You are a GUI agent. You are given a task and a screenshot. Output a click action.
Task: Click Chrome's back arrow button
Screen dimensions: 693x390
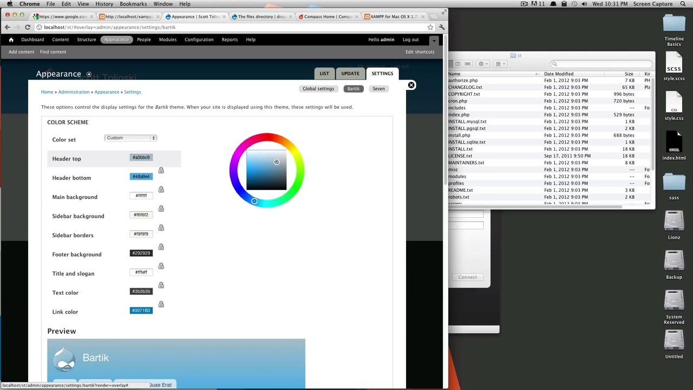coord(7,27)
